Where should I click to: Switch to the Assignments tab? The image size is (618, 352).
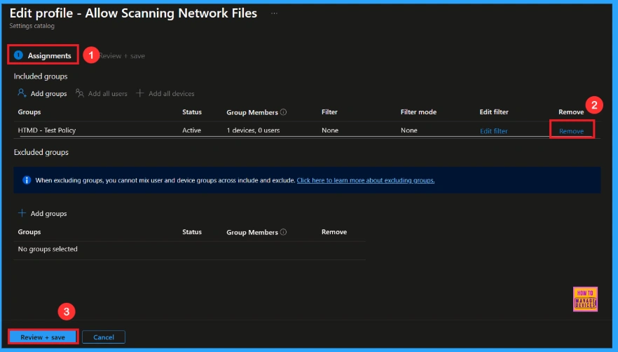point(49,55)
